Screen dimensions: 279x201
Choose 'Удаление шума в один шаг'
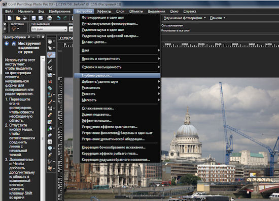click(x=117, y=30)
